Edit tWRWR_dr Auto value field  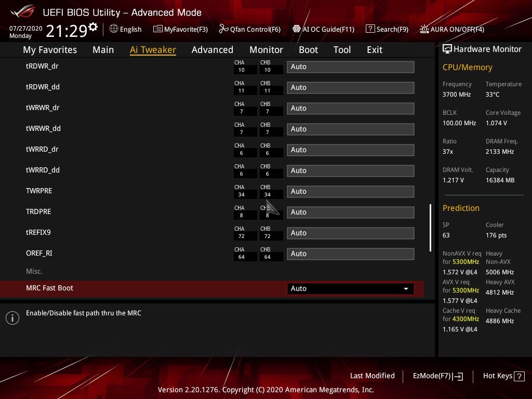[351, 108]
